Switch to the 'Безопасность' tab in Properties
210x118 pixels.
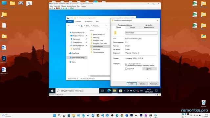149,28
